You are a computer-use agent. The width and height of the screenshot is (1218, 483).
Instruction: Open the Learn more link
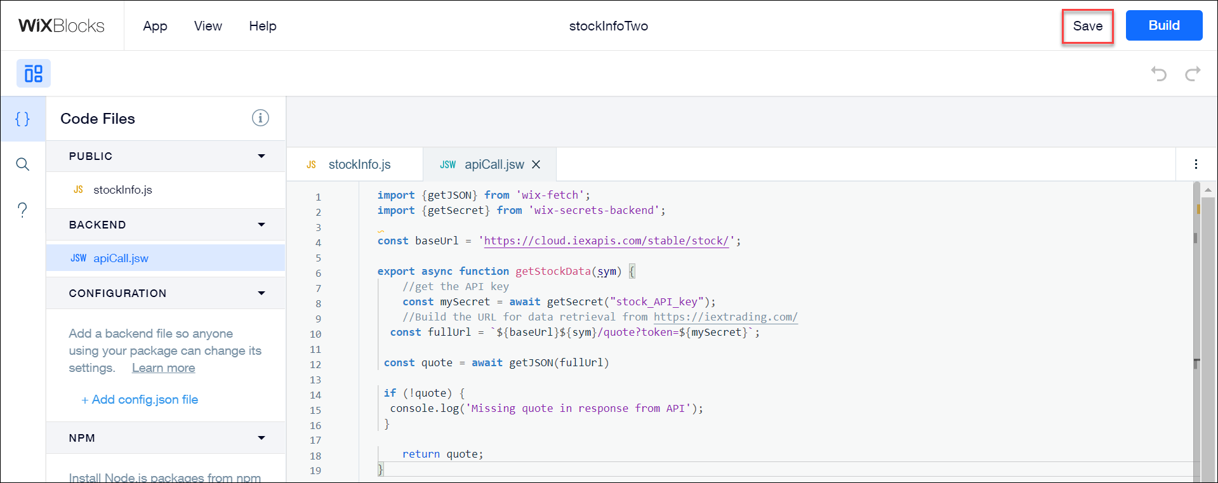163,368
